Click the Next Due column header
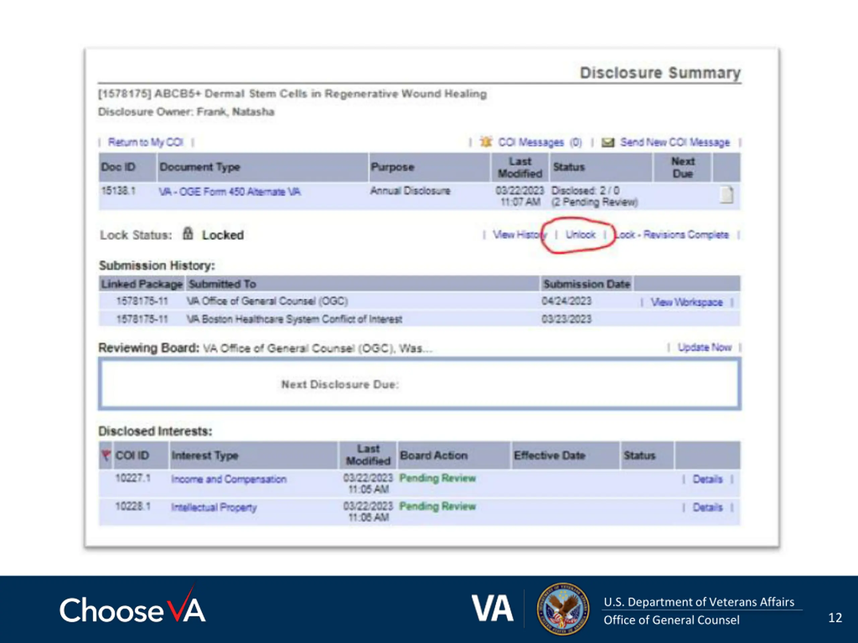This screenshot has height=643, width=858. [682, 167]
